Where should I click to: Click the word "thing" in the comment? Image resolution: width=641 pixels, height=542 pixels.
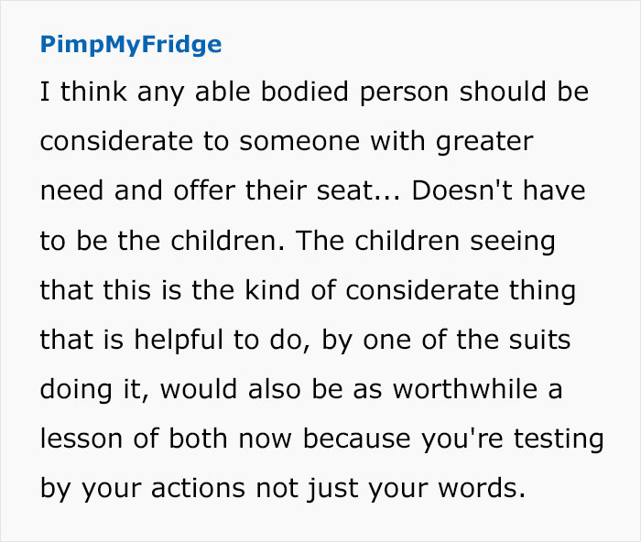[x=541, y=291]
